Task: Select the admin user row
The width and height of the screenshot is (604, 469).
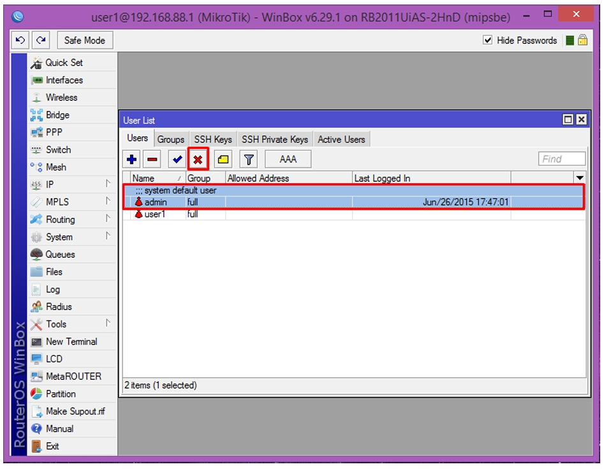Action: (355, 202)
